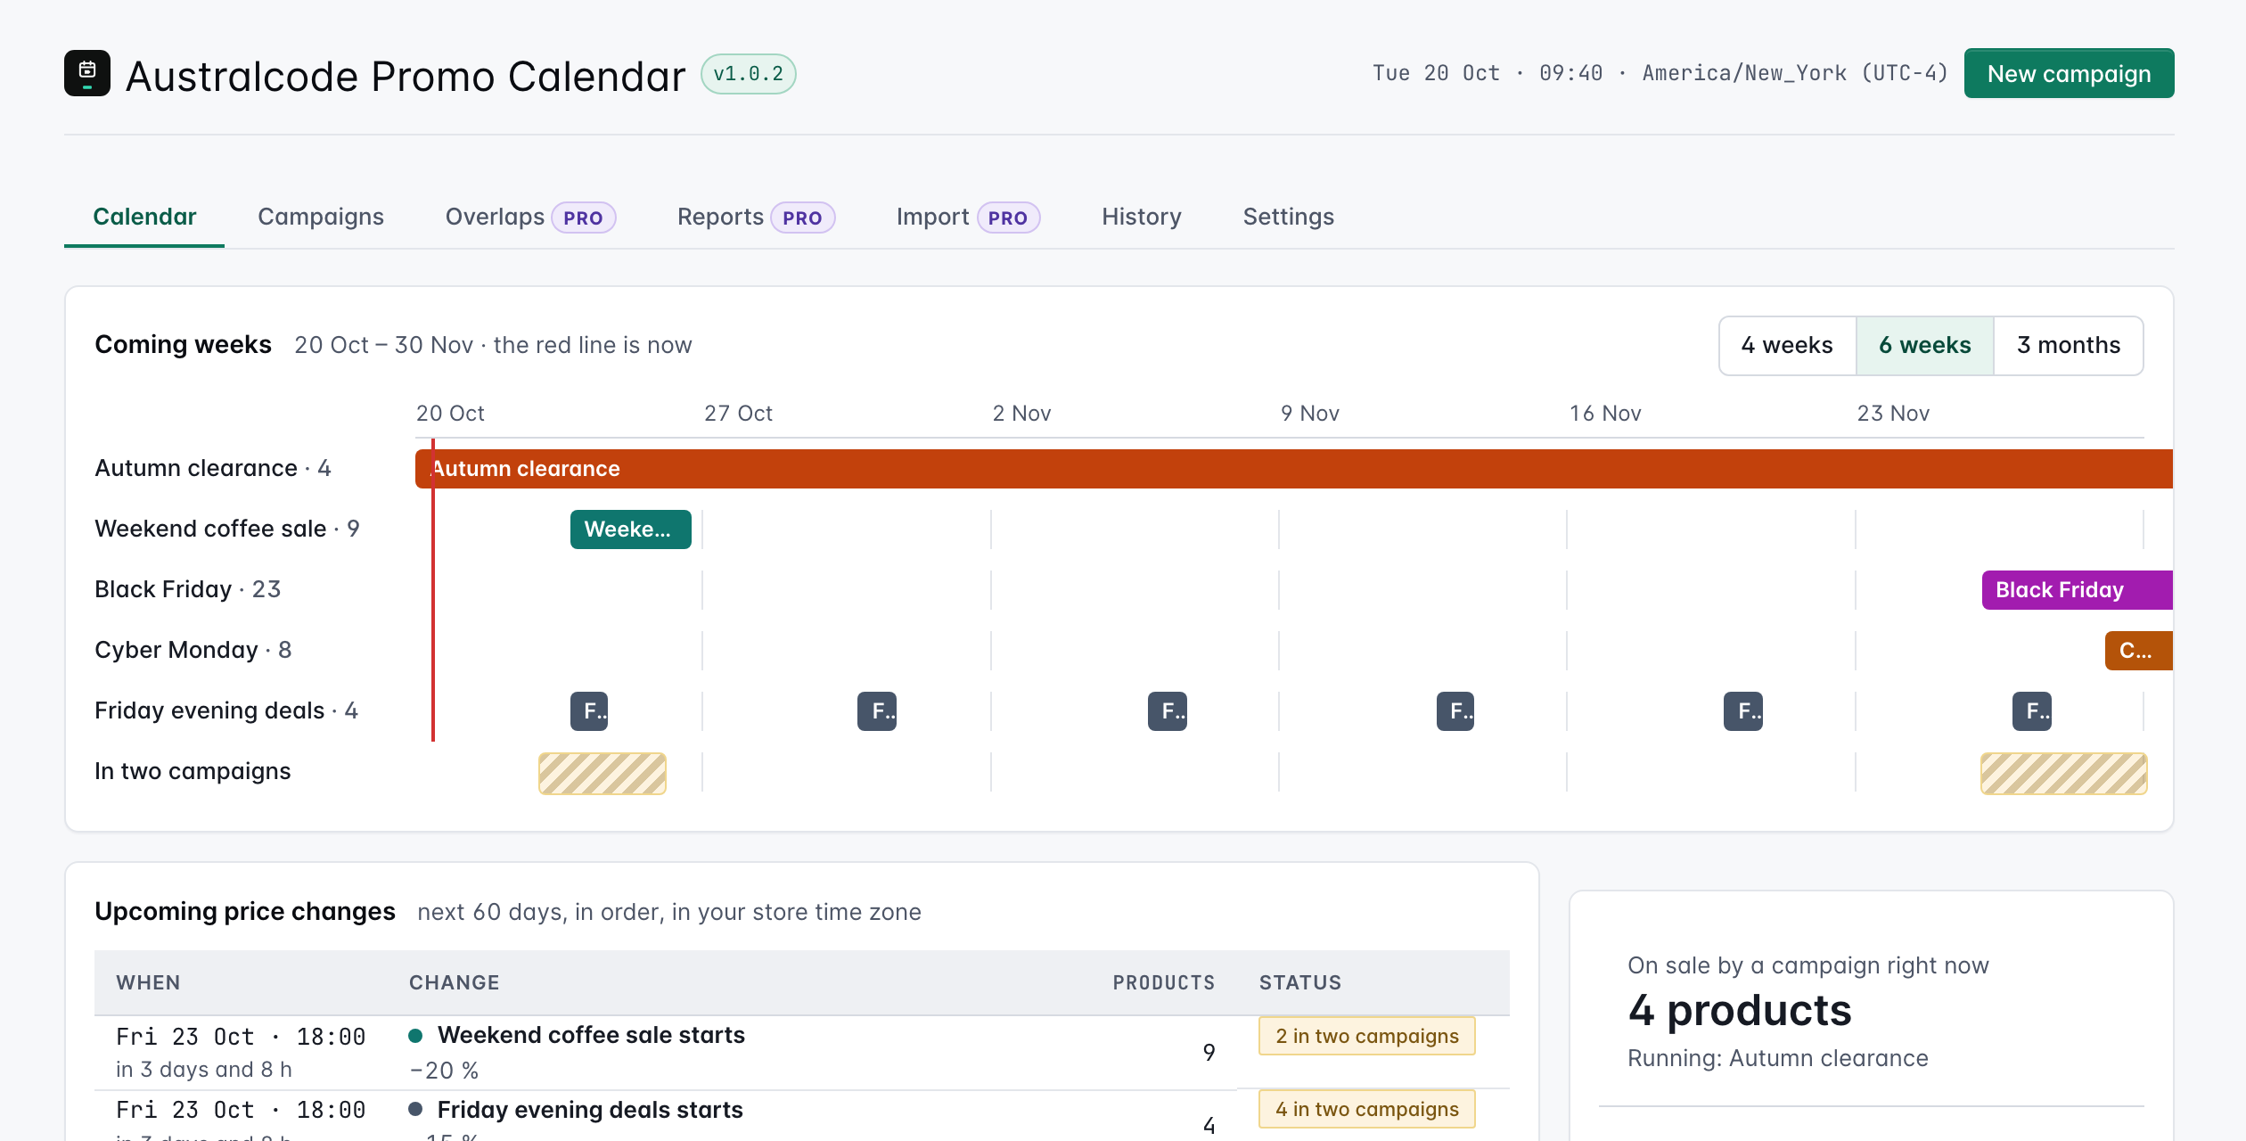Viewport: 2246px width, 1141px height.
Task: Click the Black Friday timeline bar
Action: [2077, 590]
